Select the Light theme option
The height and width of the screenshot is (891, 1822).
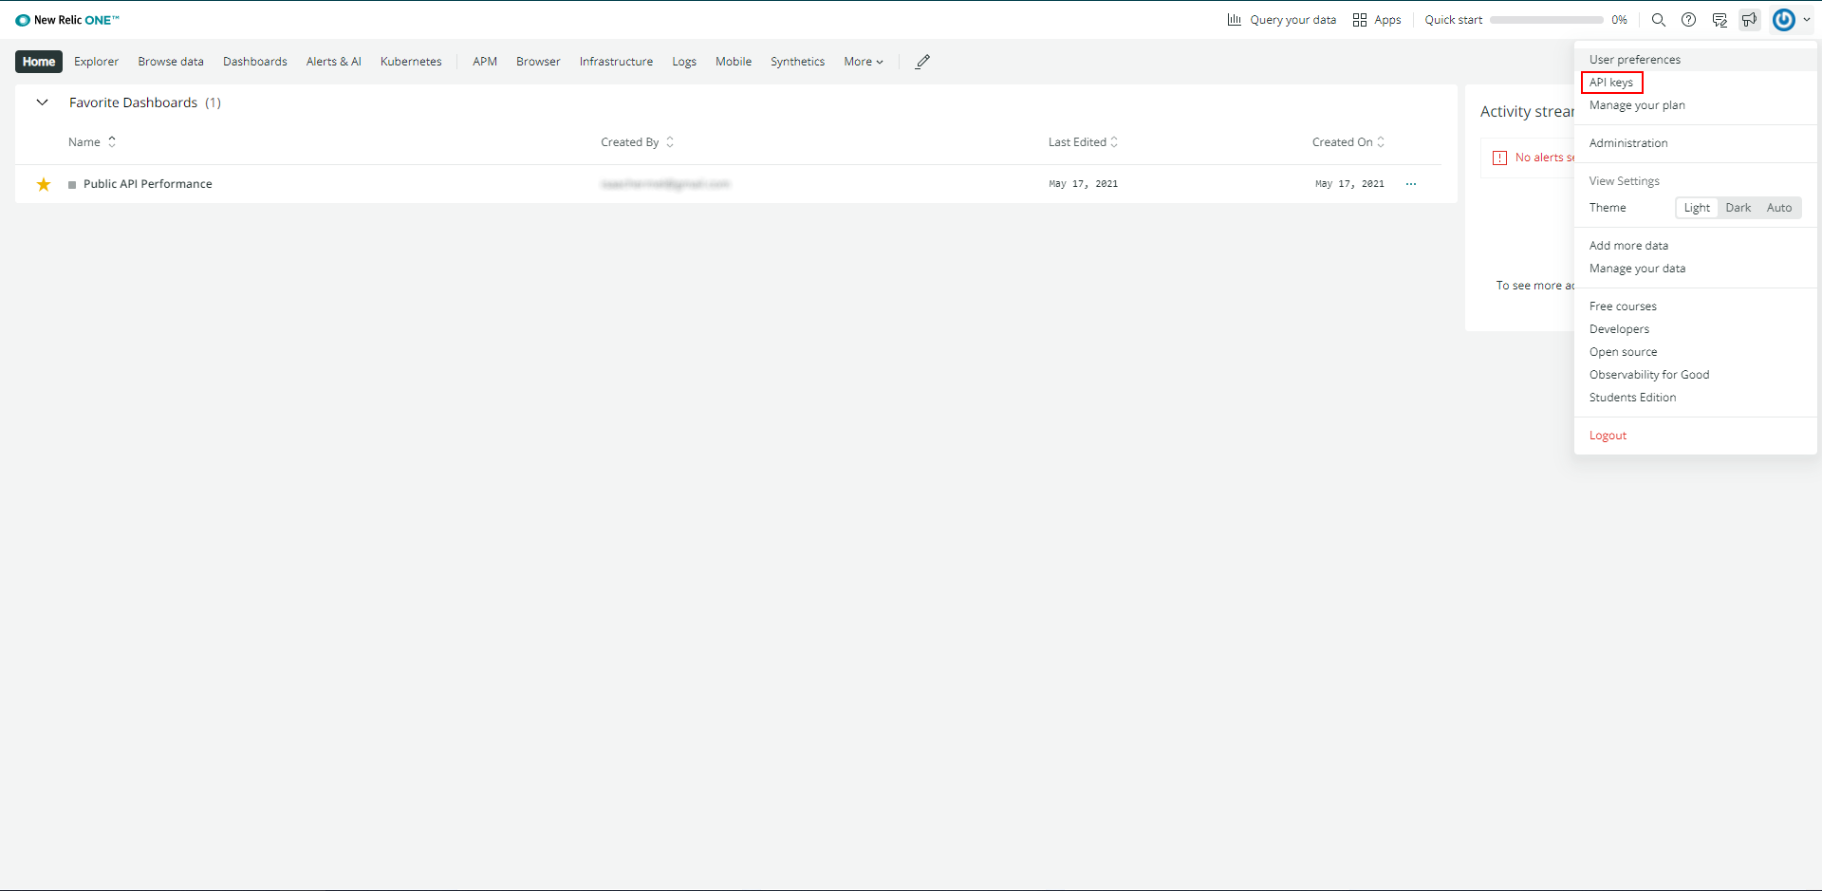[1696, 208]
